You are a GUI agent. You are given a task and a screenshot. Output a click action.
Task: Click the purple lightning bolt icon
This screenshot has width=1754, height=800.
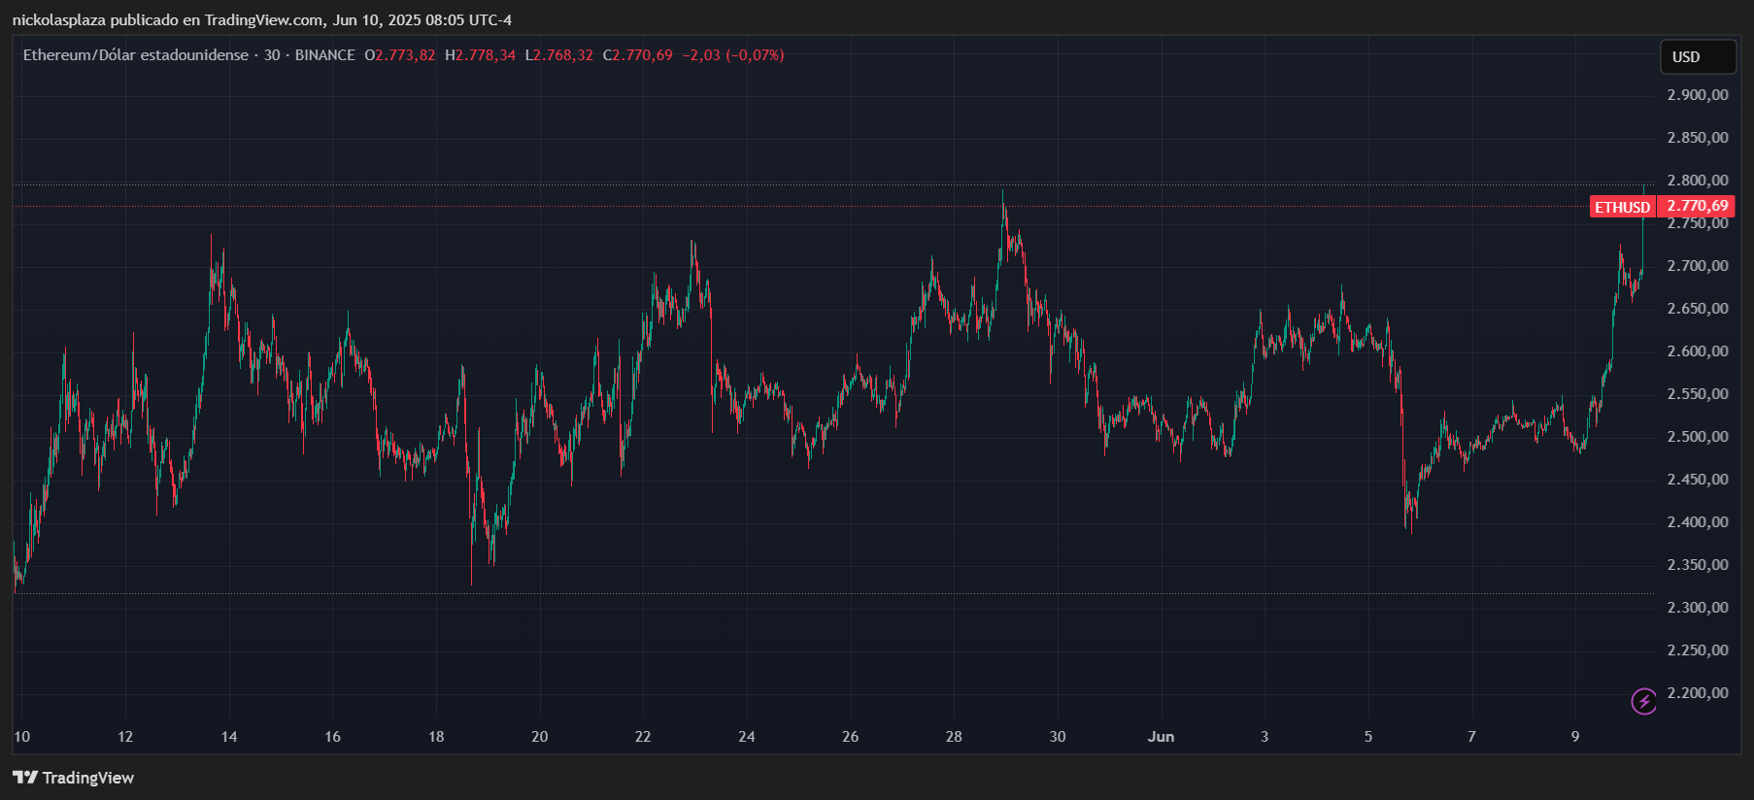(x=1643, y=701)
